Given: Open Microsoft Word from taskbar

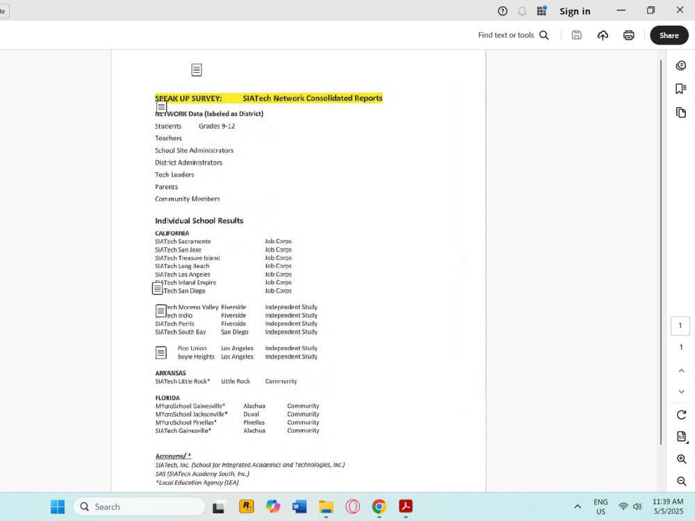Looking at the screenshot, I should (300, 506).
